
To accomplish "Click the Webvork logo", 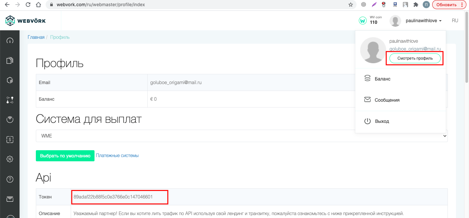I will (x=26, y=21).
